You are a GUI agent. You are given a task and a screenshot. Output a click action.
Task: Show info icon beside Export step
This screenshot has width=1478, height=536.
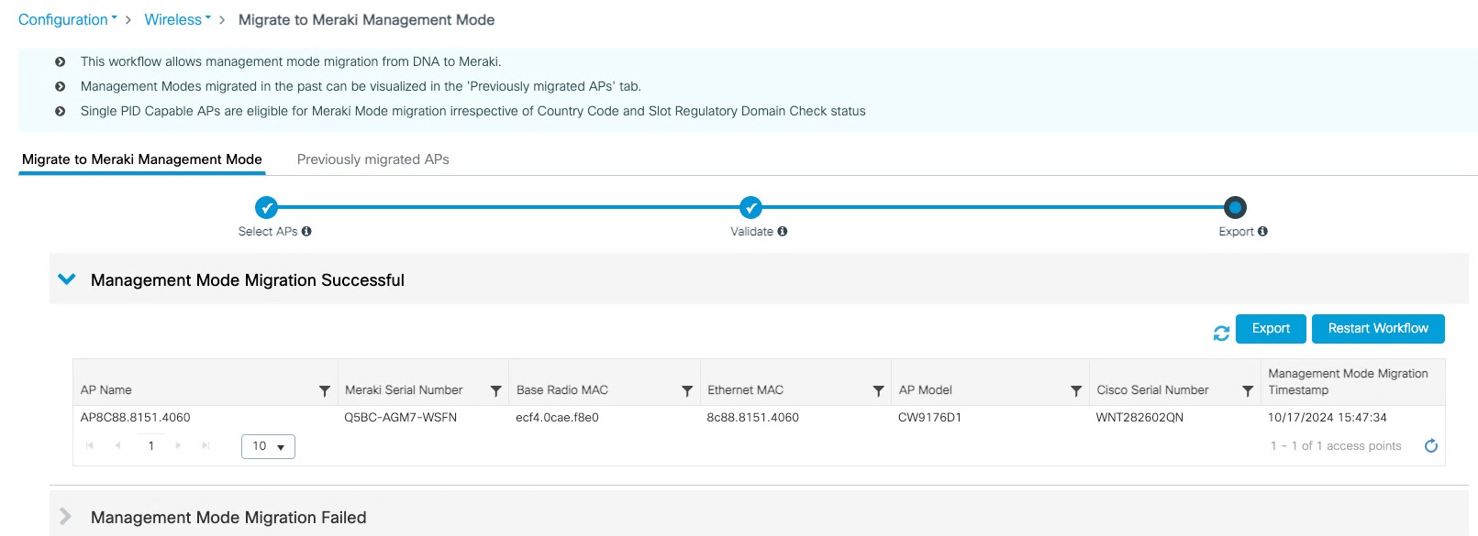1262,232
